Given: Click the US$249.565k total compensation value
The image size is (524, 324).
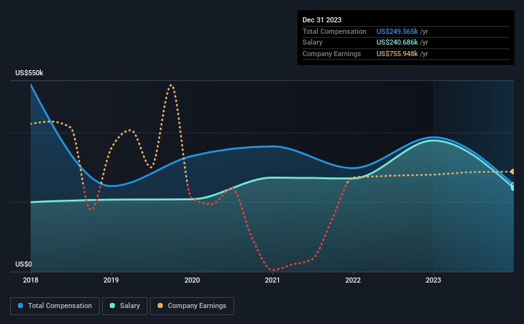Looking at the screenshot, I should [397, 31].
